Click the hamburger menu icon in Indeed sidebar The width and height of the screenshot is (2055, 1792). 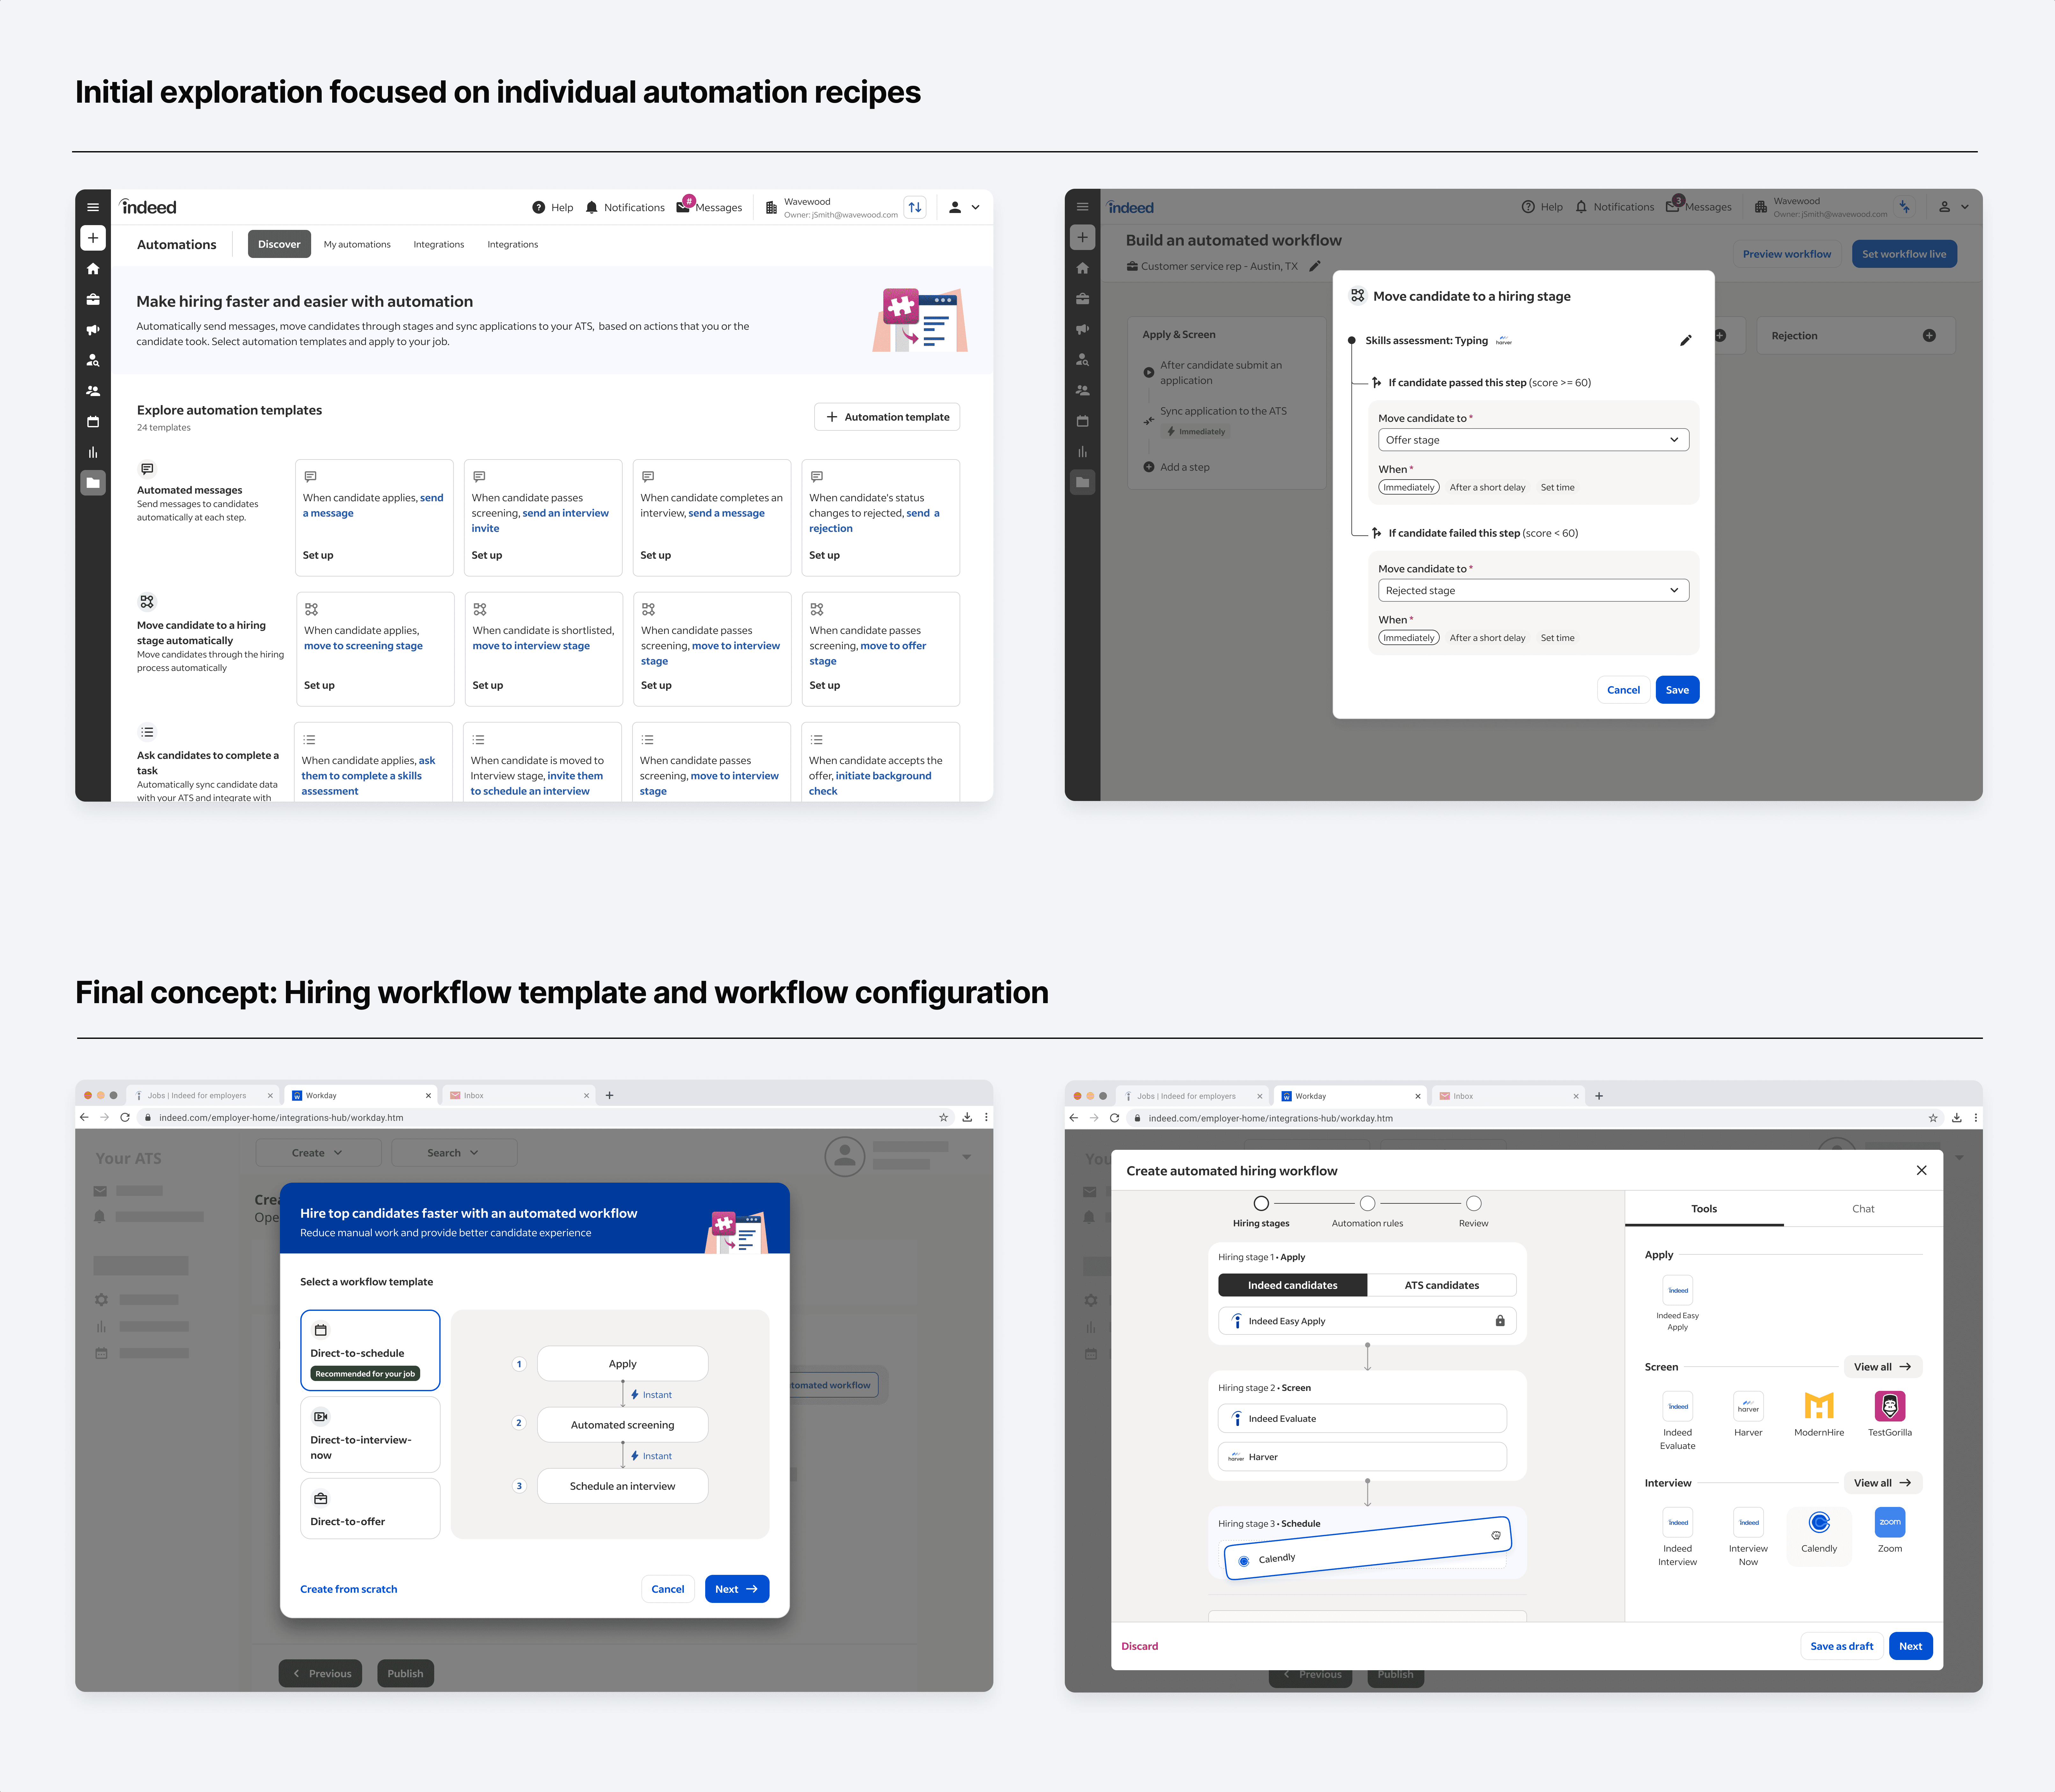(x=93, y=207)
